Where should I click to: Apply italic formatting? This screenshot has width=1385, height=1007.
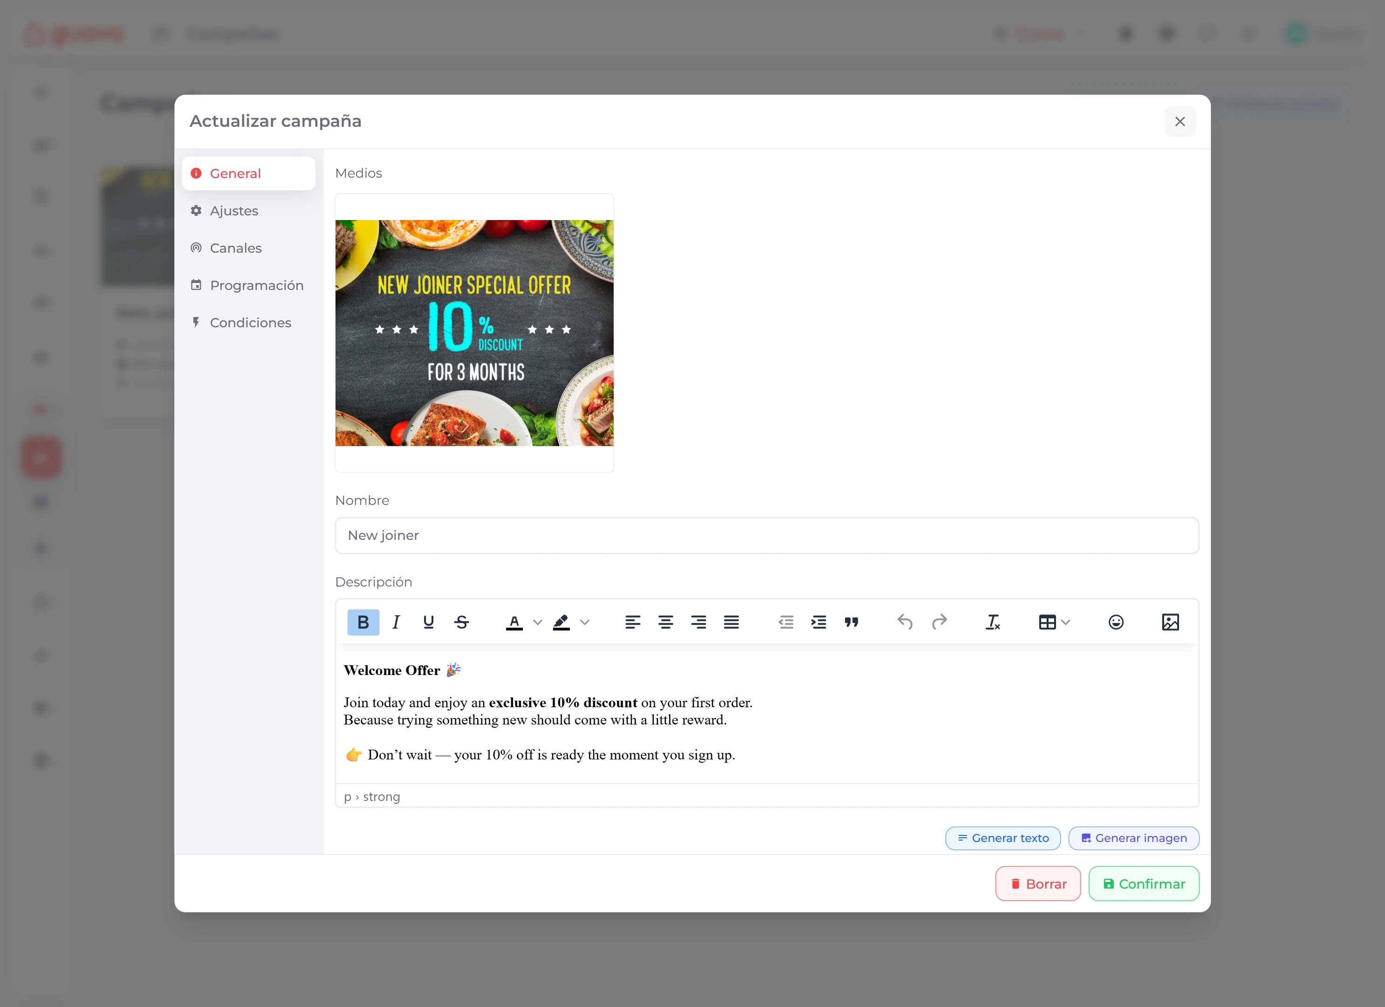click(396, 622)
